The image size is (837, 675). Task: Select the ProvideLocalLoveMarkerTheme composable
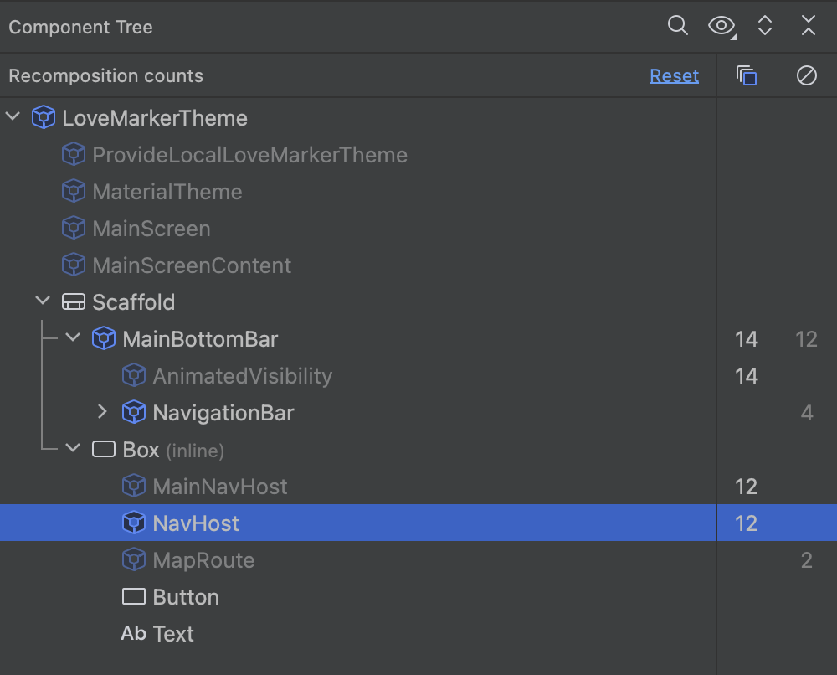[x=249, y=155]
